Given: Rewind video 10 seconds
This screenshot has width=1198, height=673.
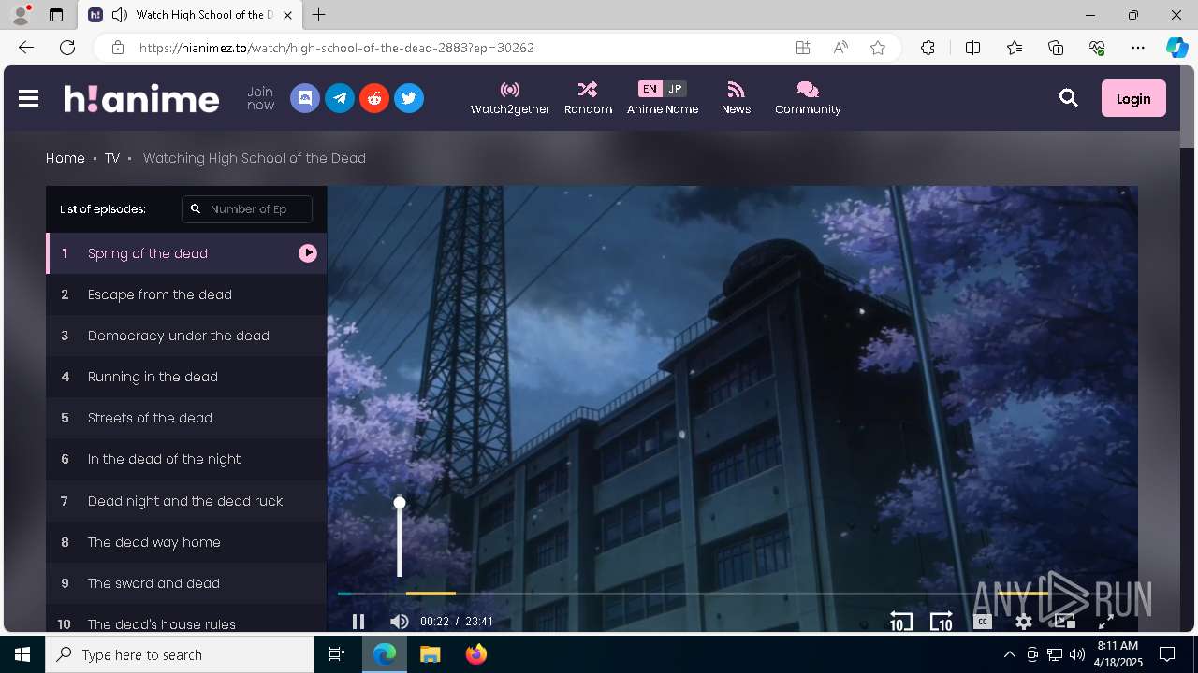Looking at the screenshot, I should click(900, 622).
